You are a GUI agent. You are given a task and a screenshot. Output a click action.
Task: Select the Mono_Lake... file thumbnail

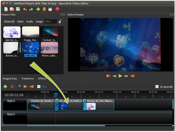pyautogui.click(x=49, y=48)
